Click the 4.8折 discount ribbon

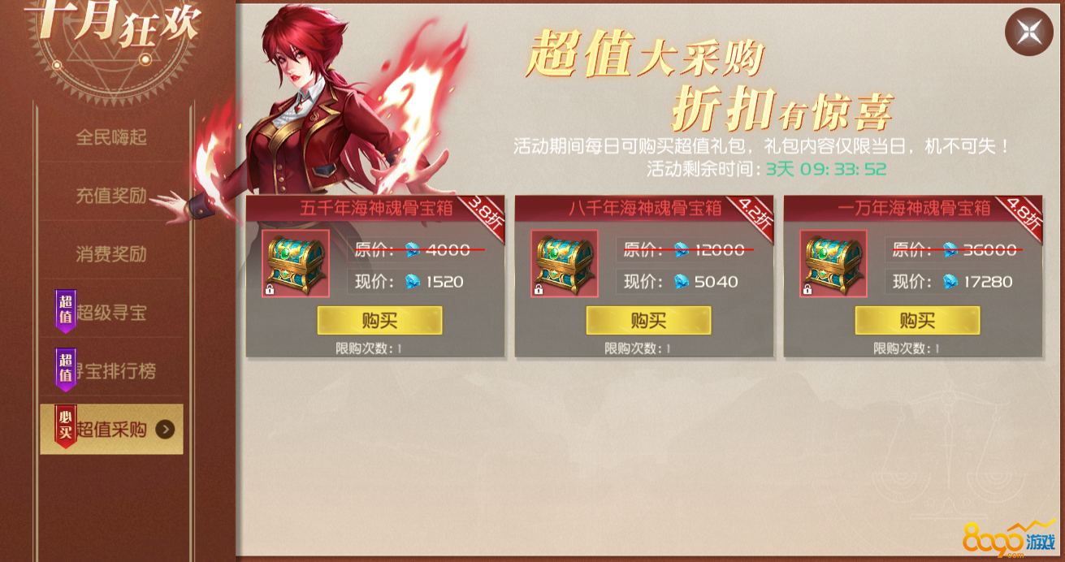point(1018,215)
